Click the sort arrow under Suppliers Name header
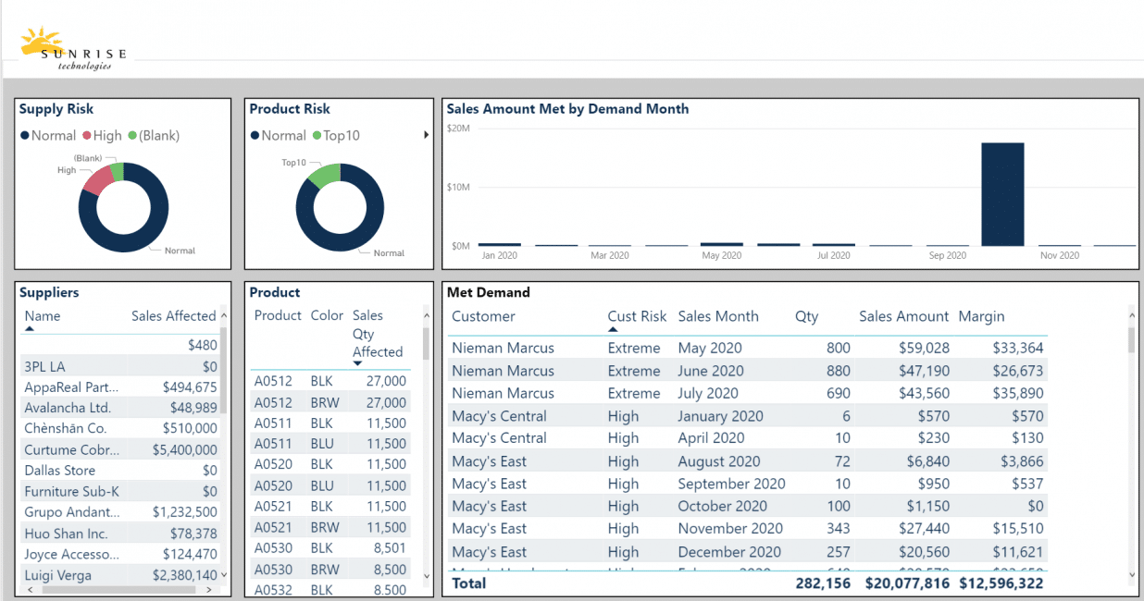 [30, 328]
